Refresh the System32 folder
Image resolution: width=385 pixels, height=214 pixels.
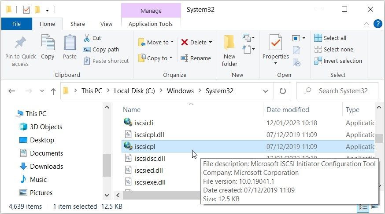tap(283, 91)
